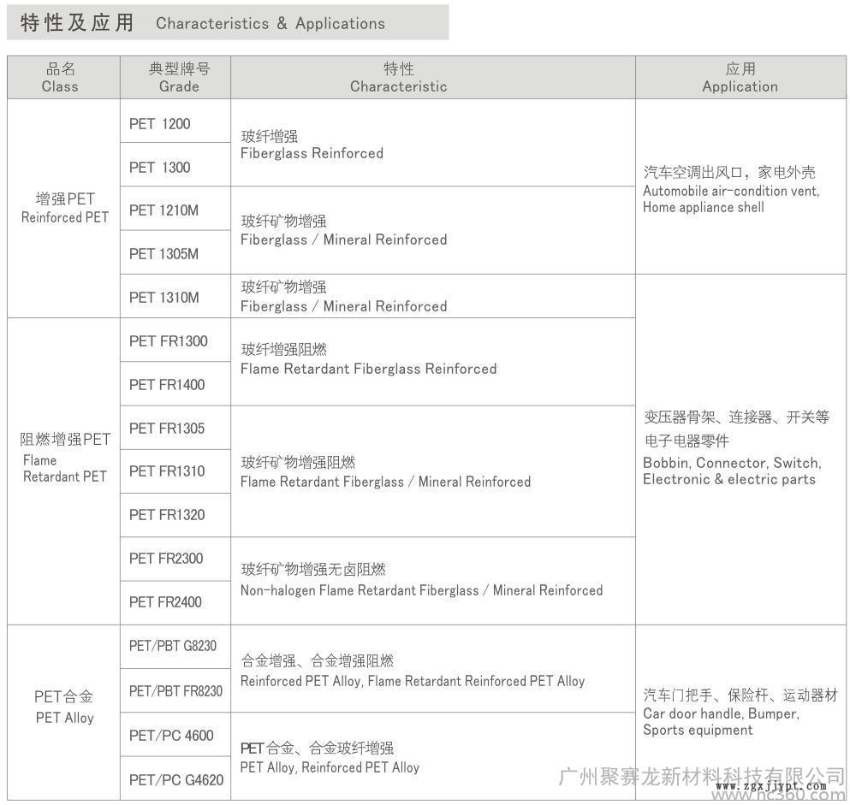Image resolution: width=850 pixels, height=805 pixels.
Task: Click the PET 1310M grade cell
Action: (163, 298)
